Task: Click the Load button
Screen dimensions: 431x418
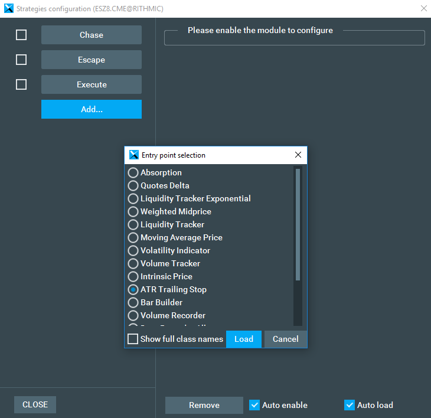Action: [x=243, y=339]
